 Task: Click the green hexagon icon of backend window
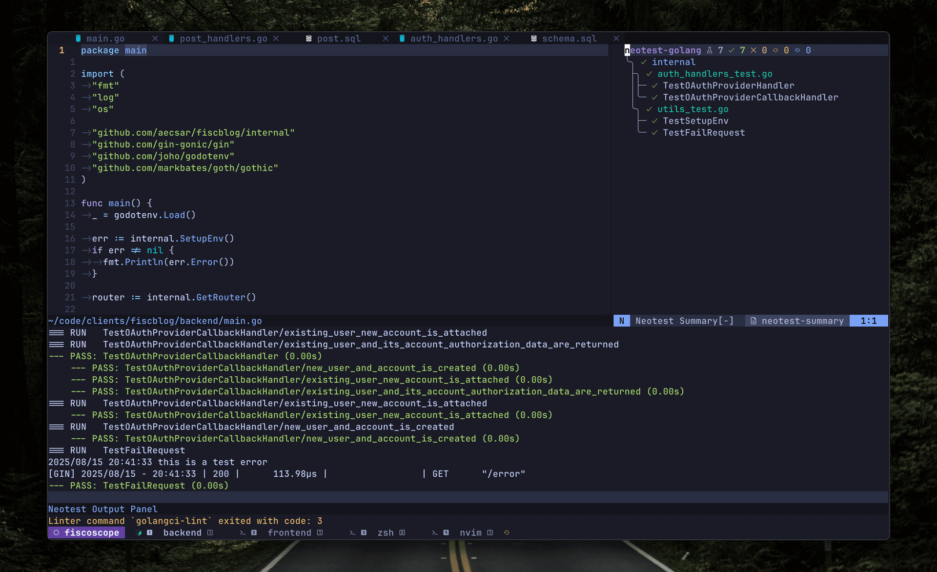139,532
